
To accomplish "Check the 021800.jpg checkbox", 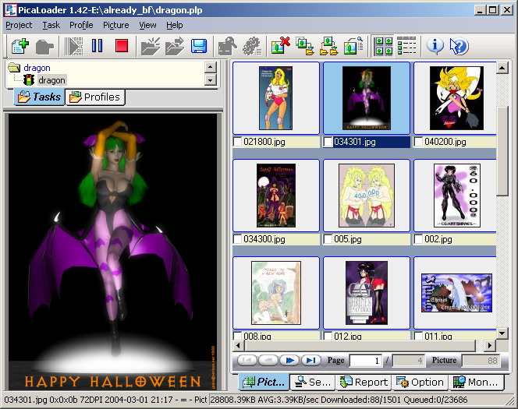I will (x=238, y=143).
